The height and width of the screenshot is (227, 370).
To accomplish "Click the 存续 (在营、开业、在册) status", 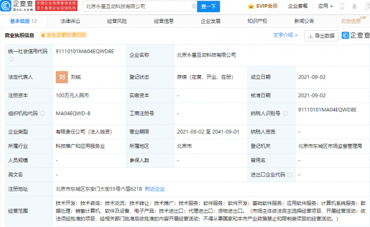I will [x=205, y=77].
